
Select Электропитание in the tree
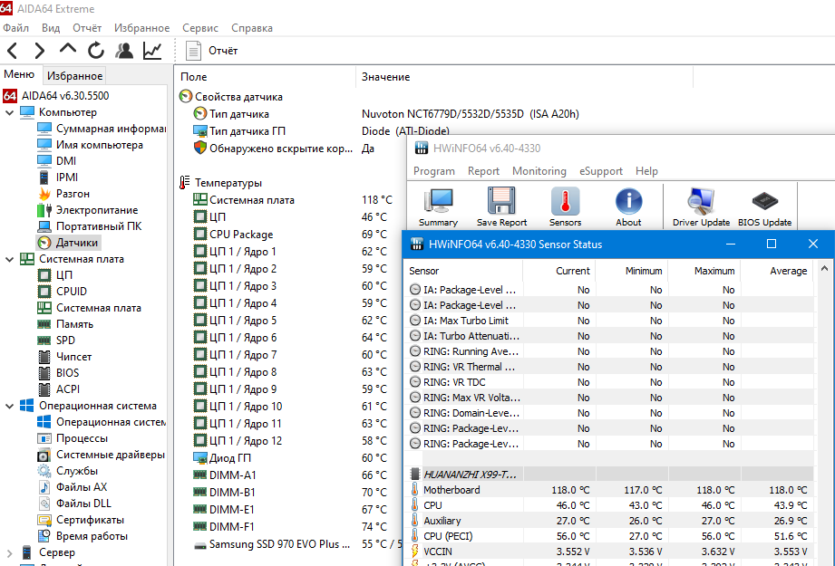point(87,210)
